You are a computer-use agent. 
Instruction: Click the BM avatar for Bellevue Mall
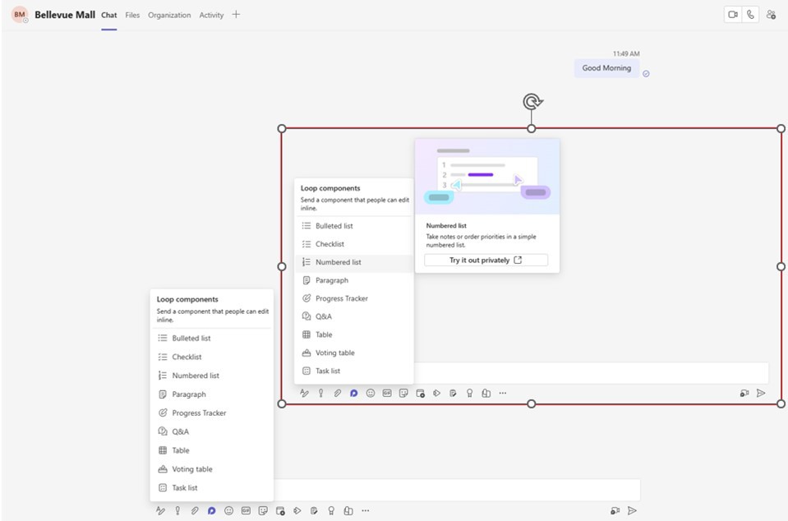point(20,15)
